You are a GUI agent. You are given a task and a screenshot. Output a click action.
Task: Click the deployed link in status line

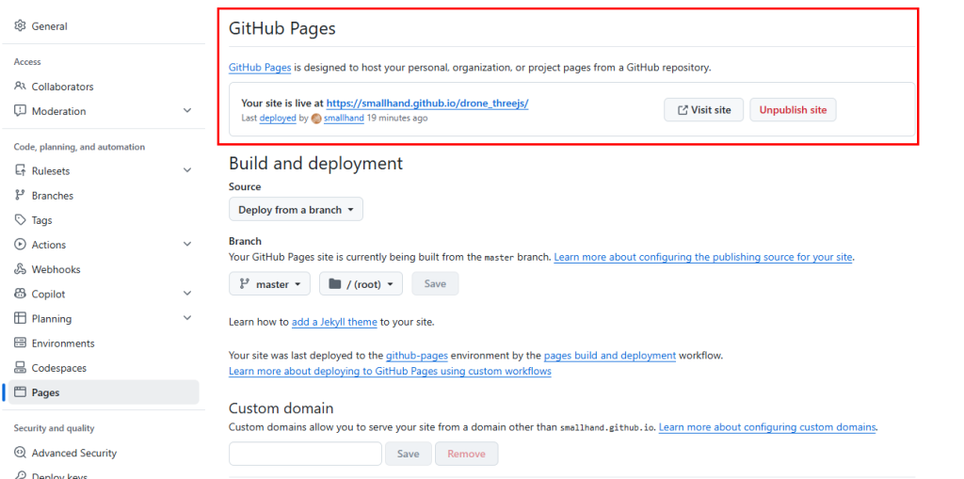coord(278,118)
